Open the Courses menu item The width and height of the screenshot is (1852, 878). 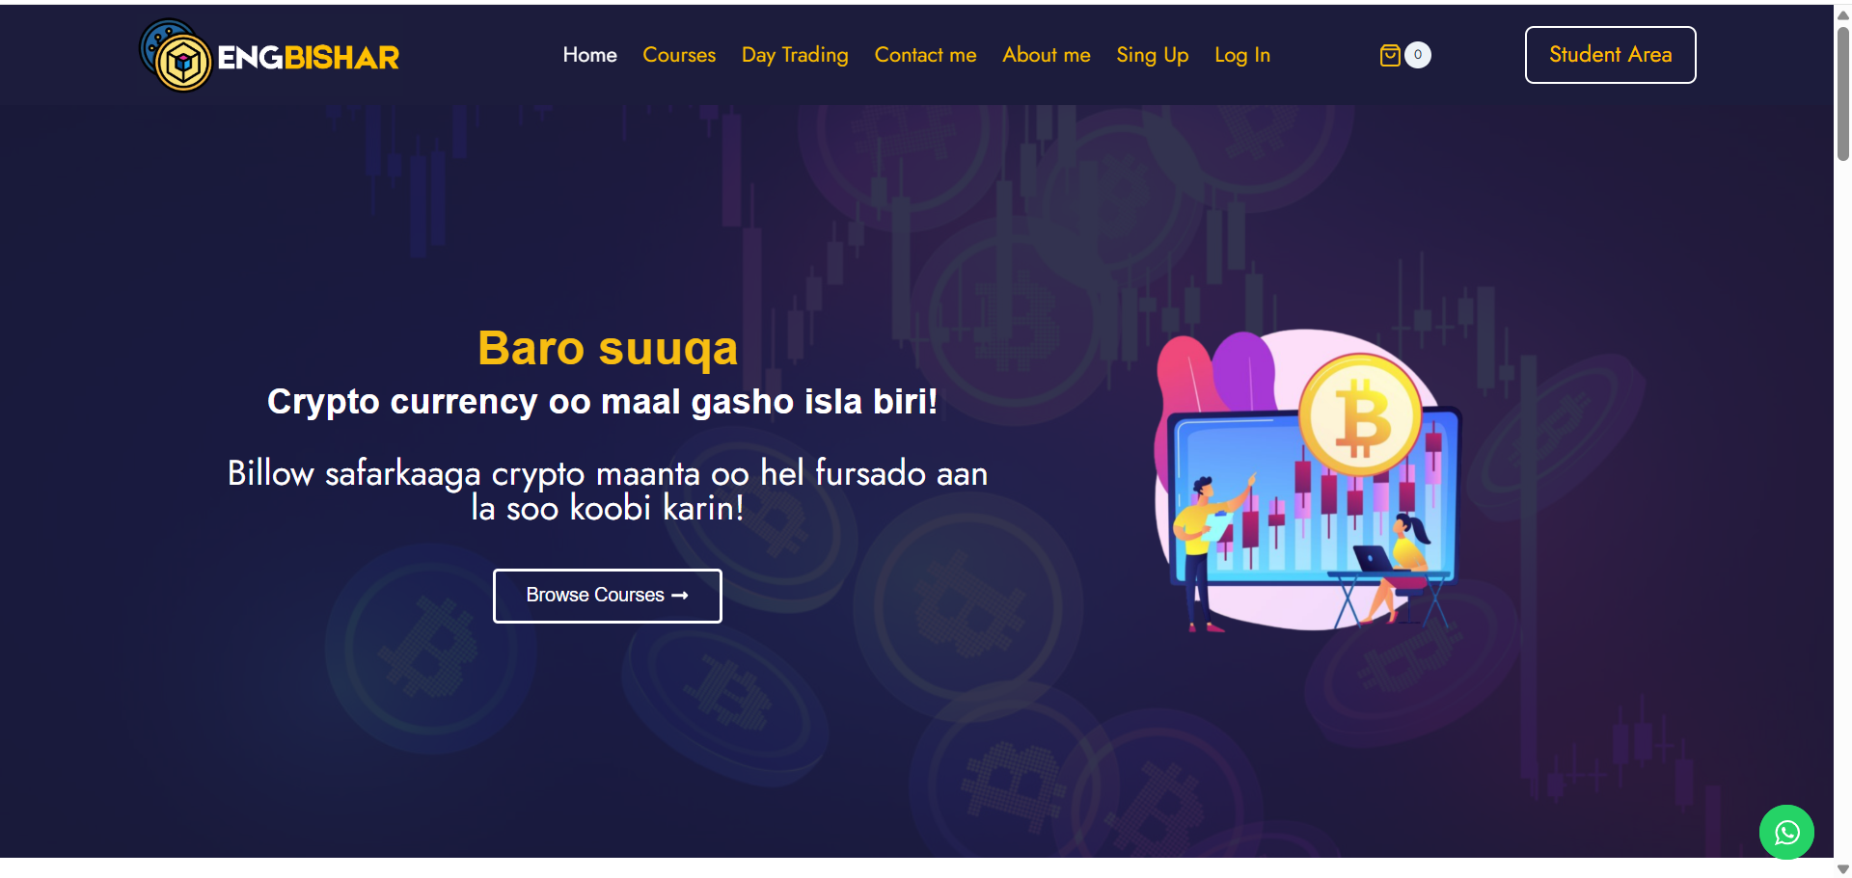tap(679, 55)
